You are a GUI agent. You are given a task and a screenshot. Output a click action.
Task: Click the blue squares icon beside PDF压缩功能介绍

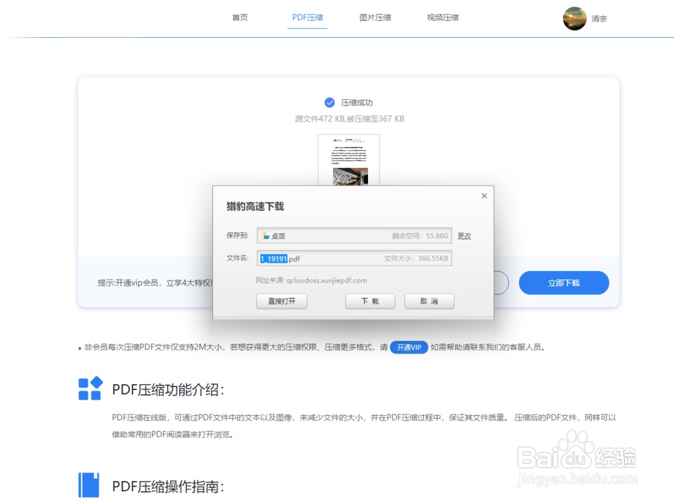tap(90, 389)
